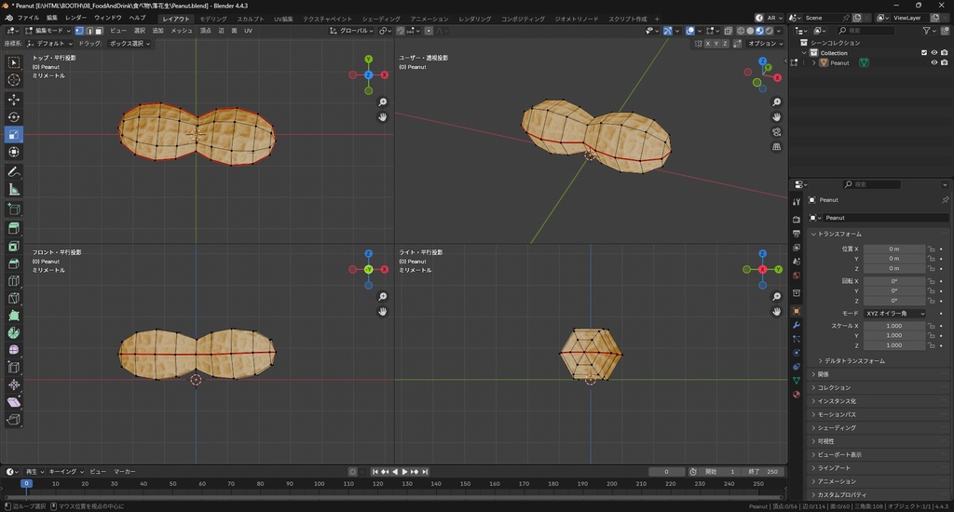The height and width of the screenshot is (512, 954).
Task: Open the メッシュ menu
Action: click(181, 31)
